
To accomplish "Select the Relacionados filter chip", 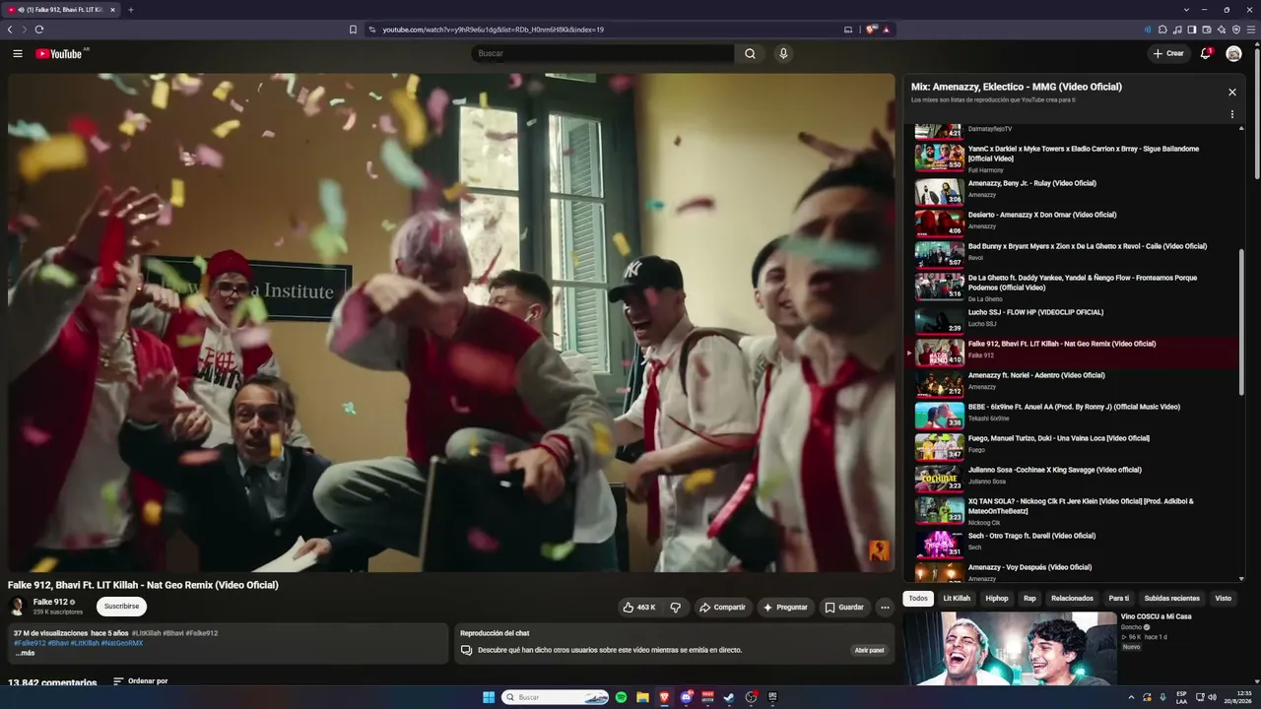I will click(x=1072, y=599).
